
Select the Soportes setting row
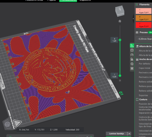click(143, 95)
